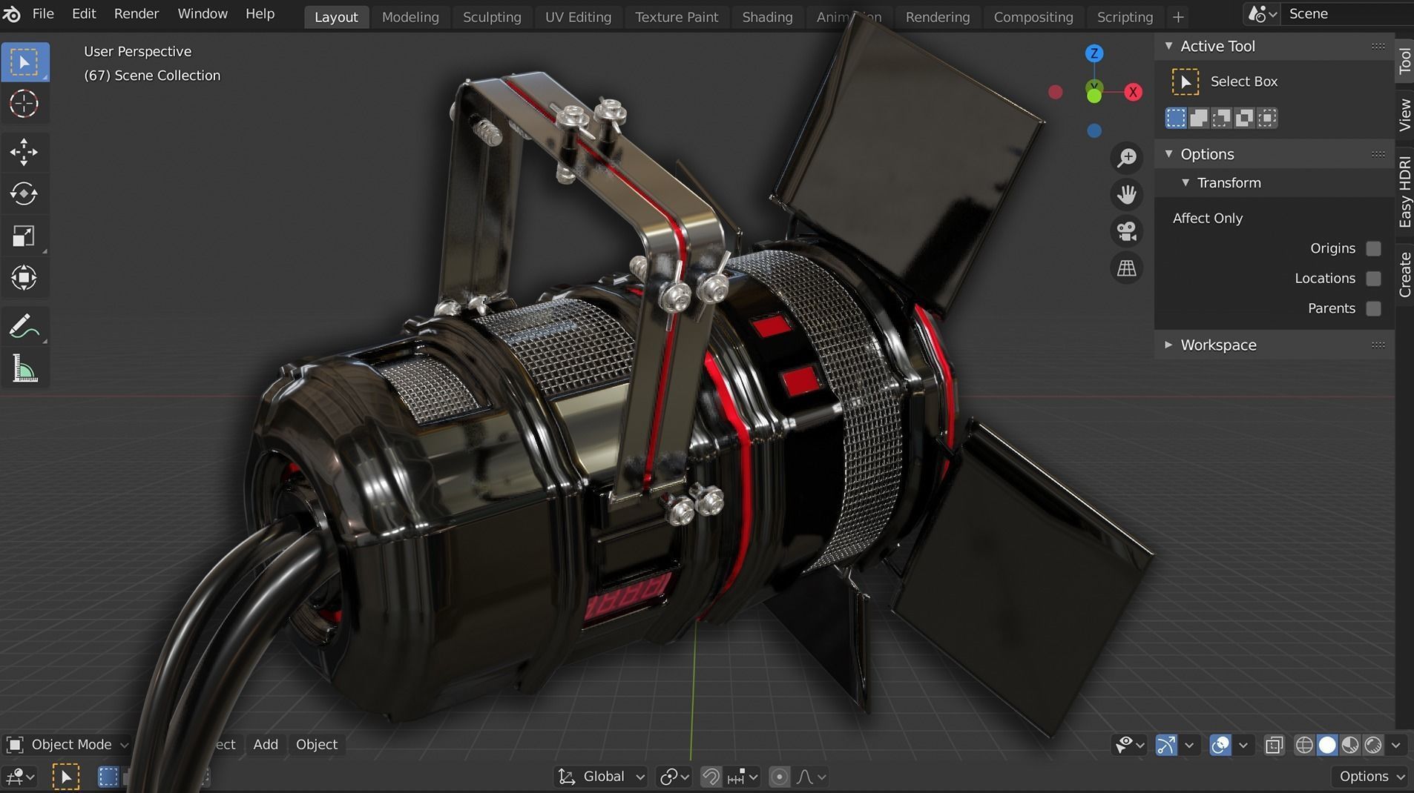Open the bottom Options dropdown
Image resolution: width=1414 pixels, height=793 pixels.
click(x=1370, y=777)
